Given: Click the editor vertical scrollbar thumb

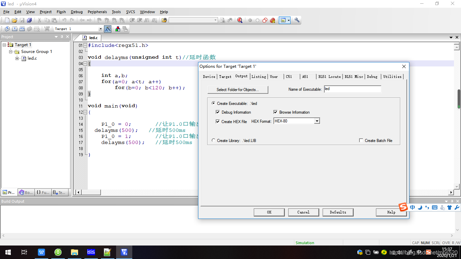Looking at the screenshot, I should (459, 99).
